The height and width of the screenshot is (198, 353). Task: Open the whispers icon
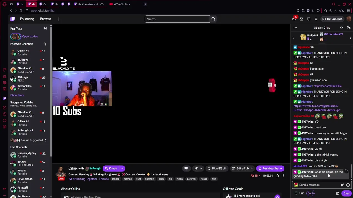309,19
